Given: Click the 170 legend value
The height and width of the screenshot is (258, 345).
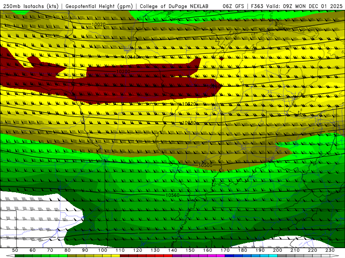Looking at the screenshot, I should coord(225,250).
